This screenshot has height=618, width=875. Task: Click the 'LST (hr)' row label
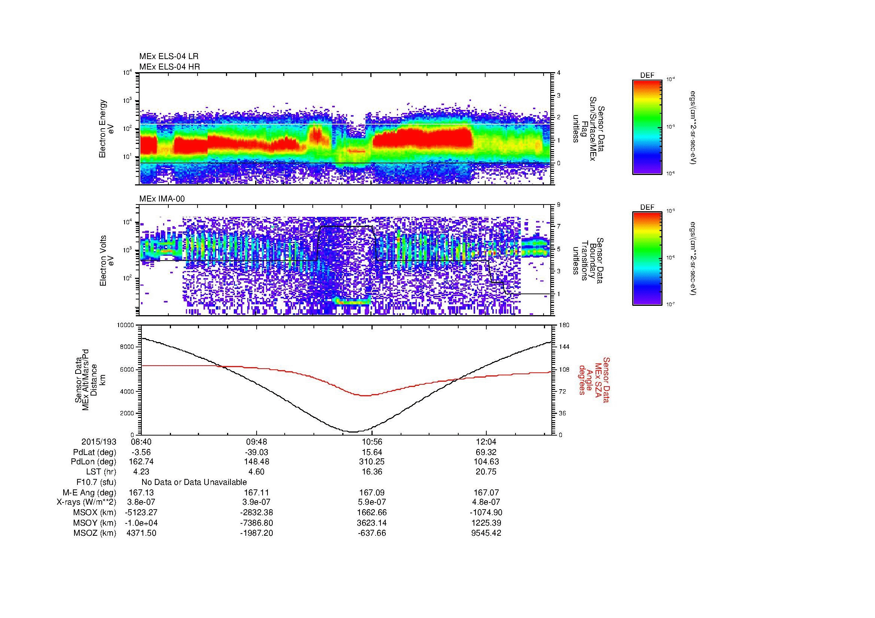101,472
